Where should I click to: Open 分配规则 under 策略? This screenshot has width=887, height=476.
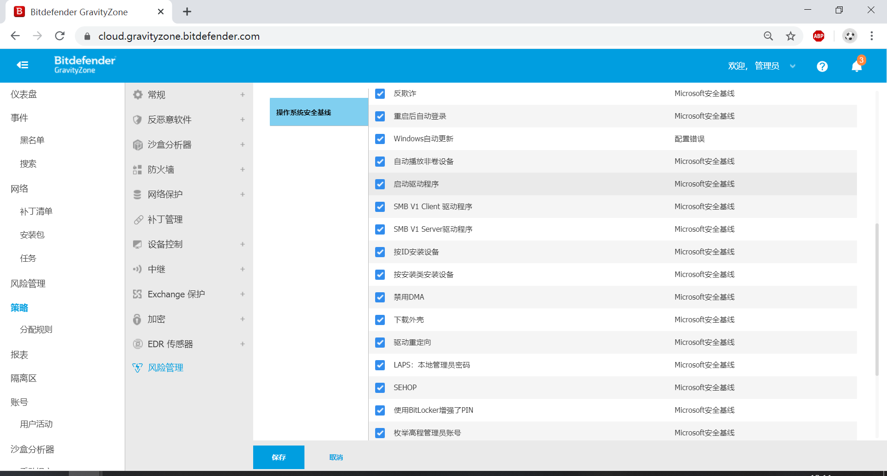tap(36, 330)
